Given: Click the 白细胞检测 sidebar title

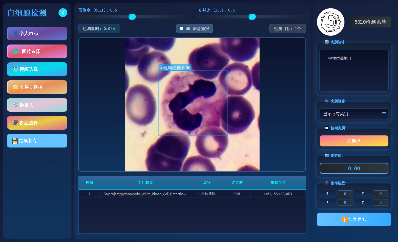Looking at the screenshot, I should [x=27, y=13].
